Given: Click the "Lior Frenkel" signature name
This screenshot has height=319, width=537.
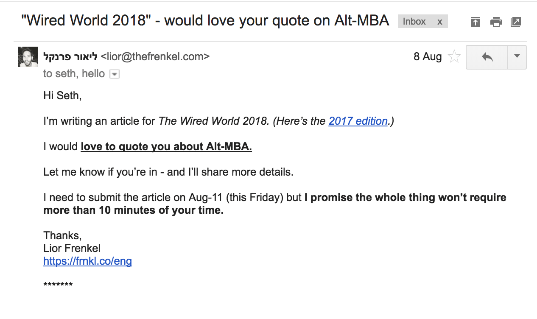Looking at the screenshot, I should pos(72,248).
